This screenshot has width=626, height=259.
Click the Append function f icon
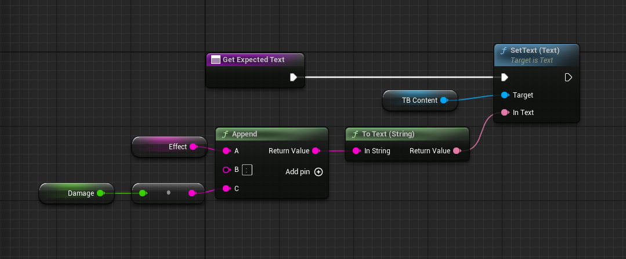coord(225,134)
